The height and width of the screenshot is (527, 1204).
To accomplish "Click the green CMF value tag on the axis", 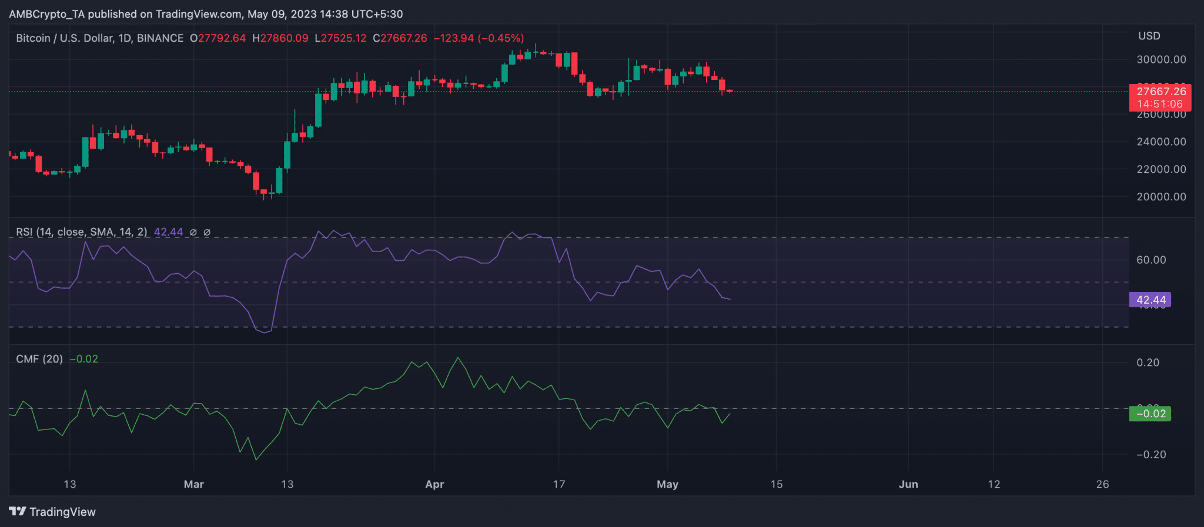I will 1150,414.
